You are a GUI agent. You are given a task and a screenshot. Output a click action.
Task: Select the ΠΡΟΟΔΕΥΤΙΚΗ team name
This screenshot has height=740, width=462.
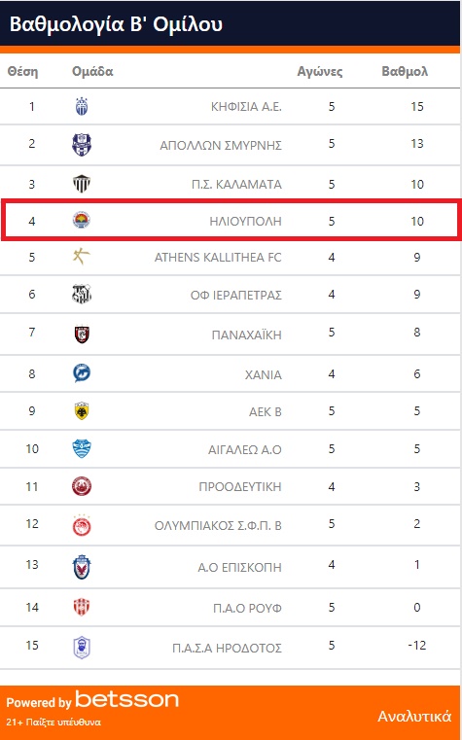pyautogui.click(x=240, y=486)
